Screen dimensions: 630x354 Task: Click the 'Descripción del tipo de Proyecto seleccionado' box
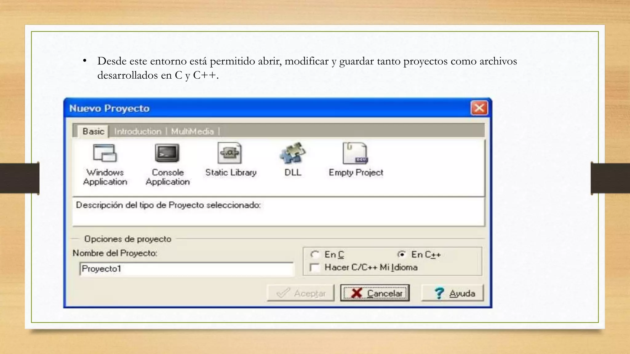278,212
